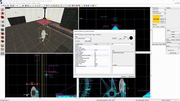Open the property value Yes dropdown

coord(132,44)
